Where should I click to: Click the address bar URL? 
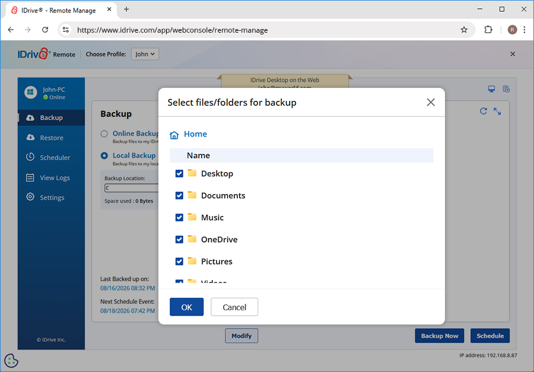click(172, 30)
